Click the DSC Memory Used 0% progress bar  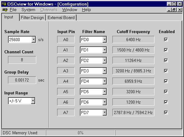click(80, 133)
